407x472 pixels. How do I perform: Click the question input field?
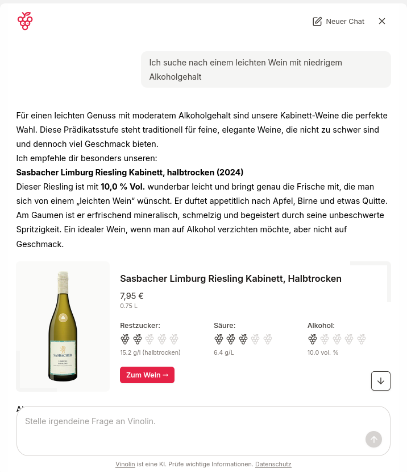(203, 431)
